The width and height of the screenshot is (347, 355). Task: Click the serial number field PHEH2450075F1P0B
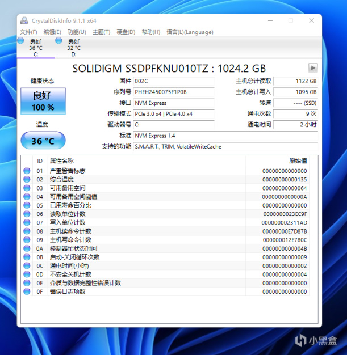coord(174,92)
